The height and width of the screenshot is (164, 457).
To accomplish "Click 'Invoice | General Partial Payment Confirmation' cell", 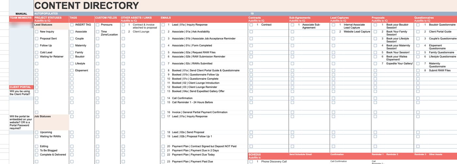I will tap(200, 112).
